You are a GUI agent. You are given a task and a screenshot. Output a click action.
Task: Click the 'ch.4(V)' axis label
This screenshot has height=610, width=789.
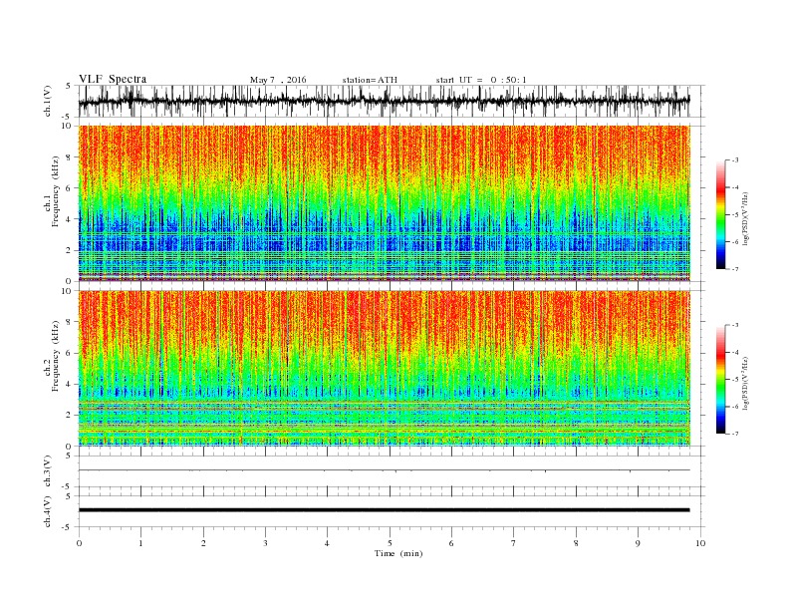click(48, 511)
